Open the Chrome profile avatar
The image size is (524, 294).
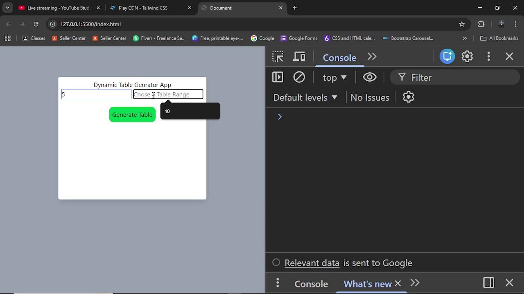coord(501,24)
